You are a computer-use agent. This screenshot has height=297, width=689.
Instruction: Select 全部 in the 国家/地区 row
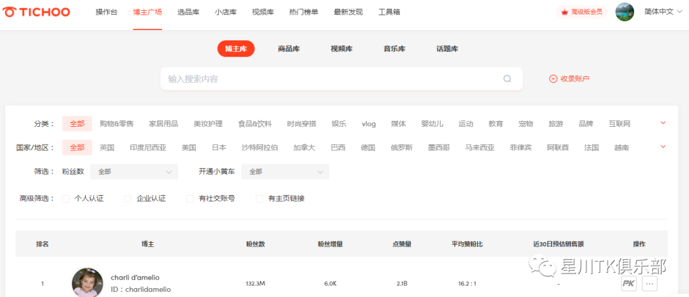pos(77,147)
